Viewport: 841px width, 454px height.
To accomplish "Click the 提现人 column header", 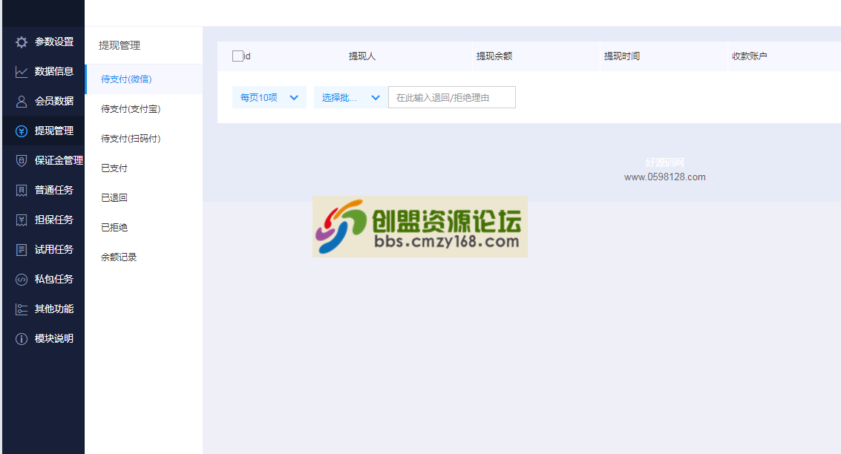I will click(x=362, y=56).
